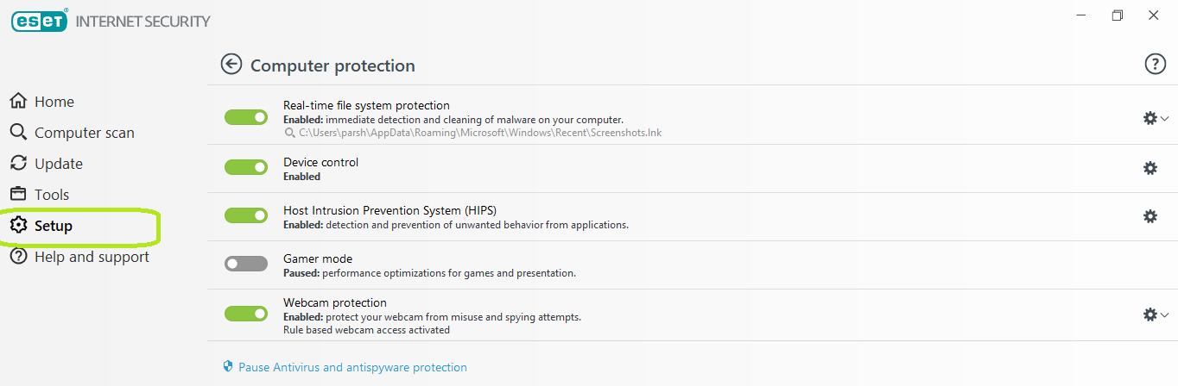
Task: Open Help and support
Action: [91, 257]
